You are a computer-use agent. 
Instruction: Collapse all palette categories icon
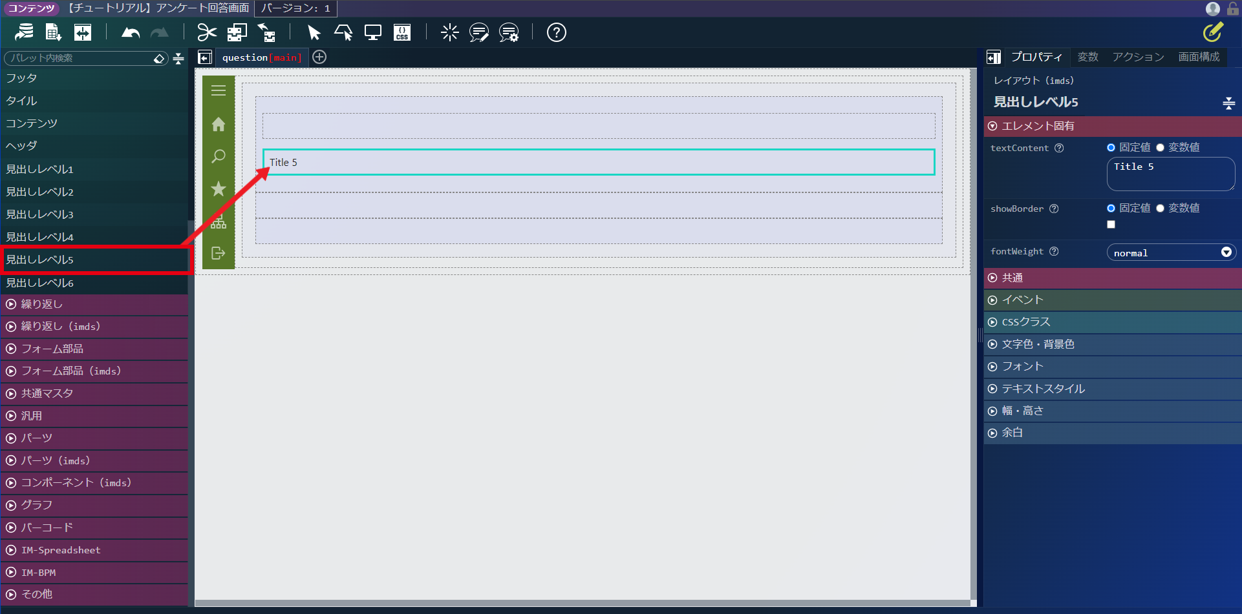pyautogui.click(x=179, y=59)
